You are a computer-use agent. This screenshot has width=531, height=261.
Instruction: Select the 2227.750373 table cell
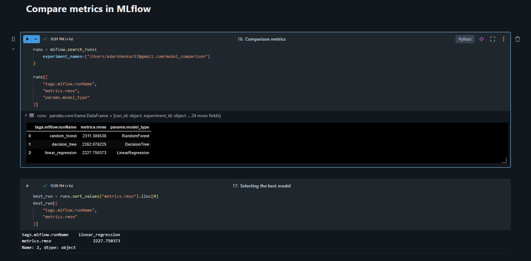point(94,153)
